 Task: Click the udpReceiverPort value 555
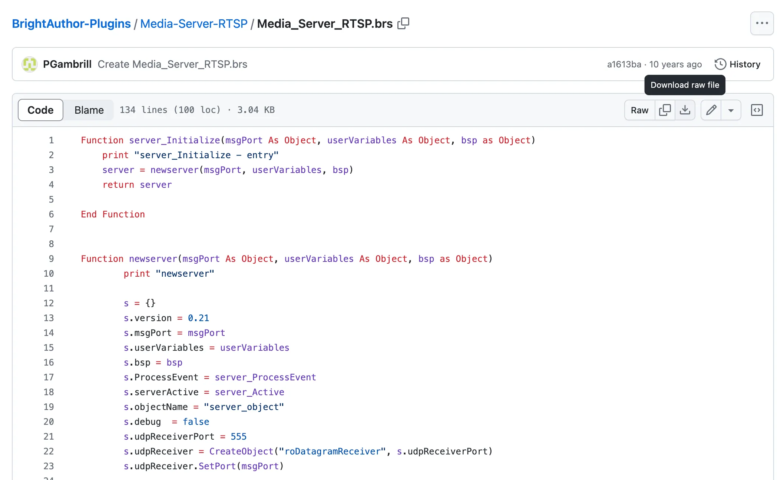tap(238, 437)
